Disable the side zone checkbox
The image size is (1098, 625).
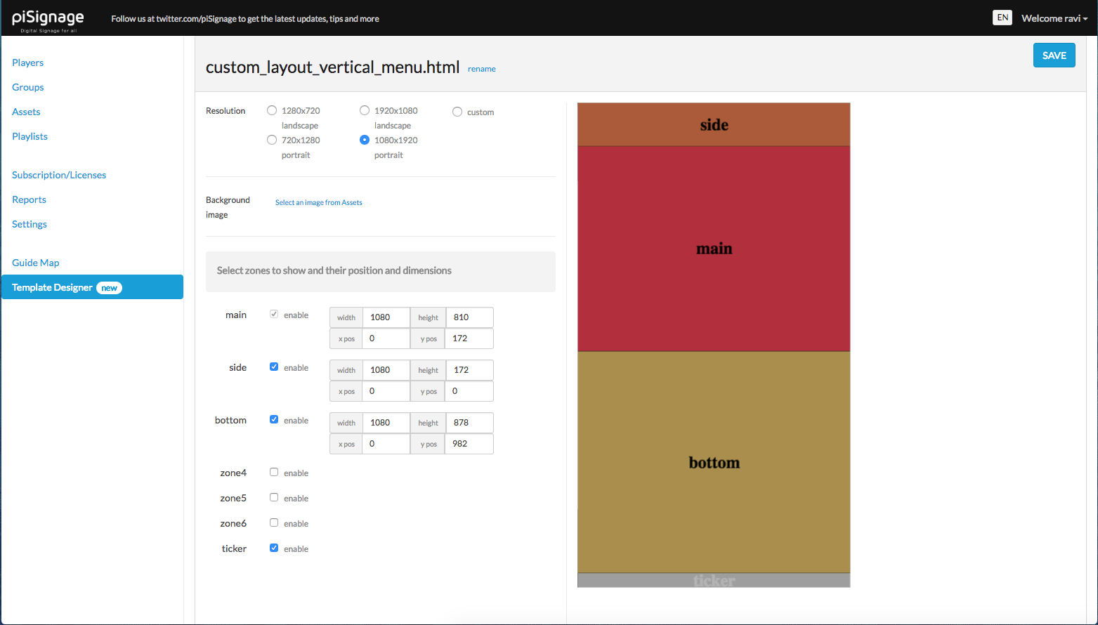tap(274, 367)
